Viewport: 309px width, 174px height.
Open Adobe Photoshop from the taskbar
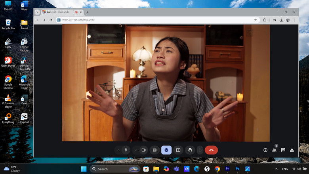pos(237,169)
